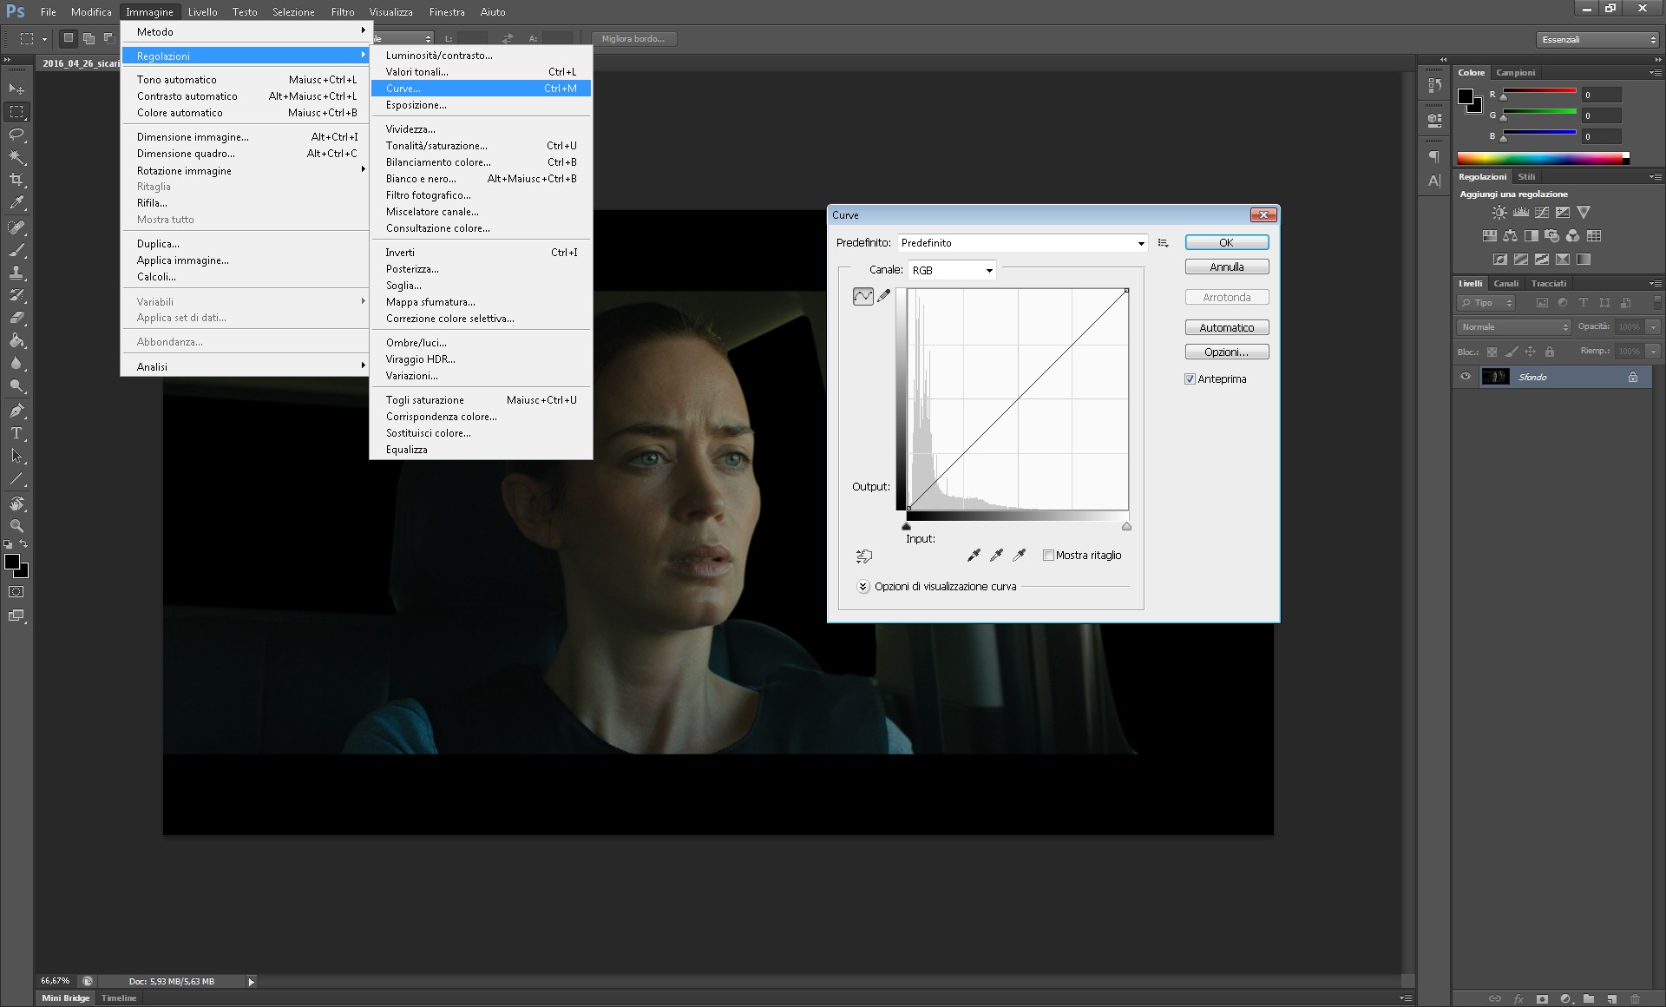Select the Crop tool in toolbar
This screenshot has height=1007, width=1666.
click(16, 181)
